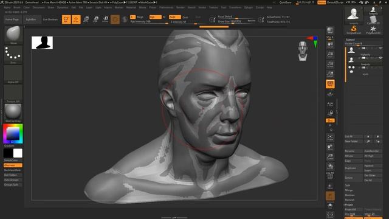This screenshot has height=219, width=389.
Task: Click the large bust tool thumbnail top right
Action: [x=354, y=15]
